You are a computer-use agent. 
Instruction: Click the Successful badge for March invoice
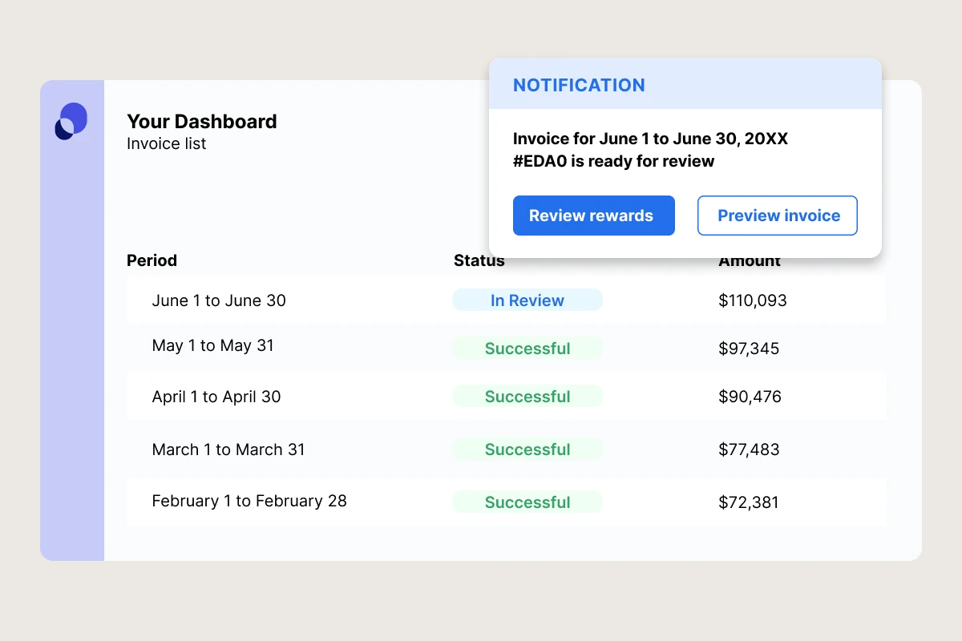pos(527,449)
